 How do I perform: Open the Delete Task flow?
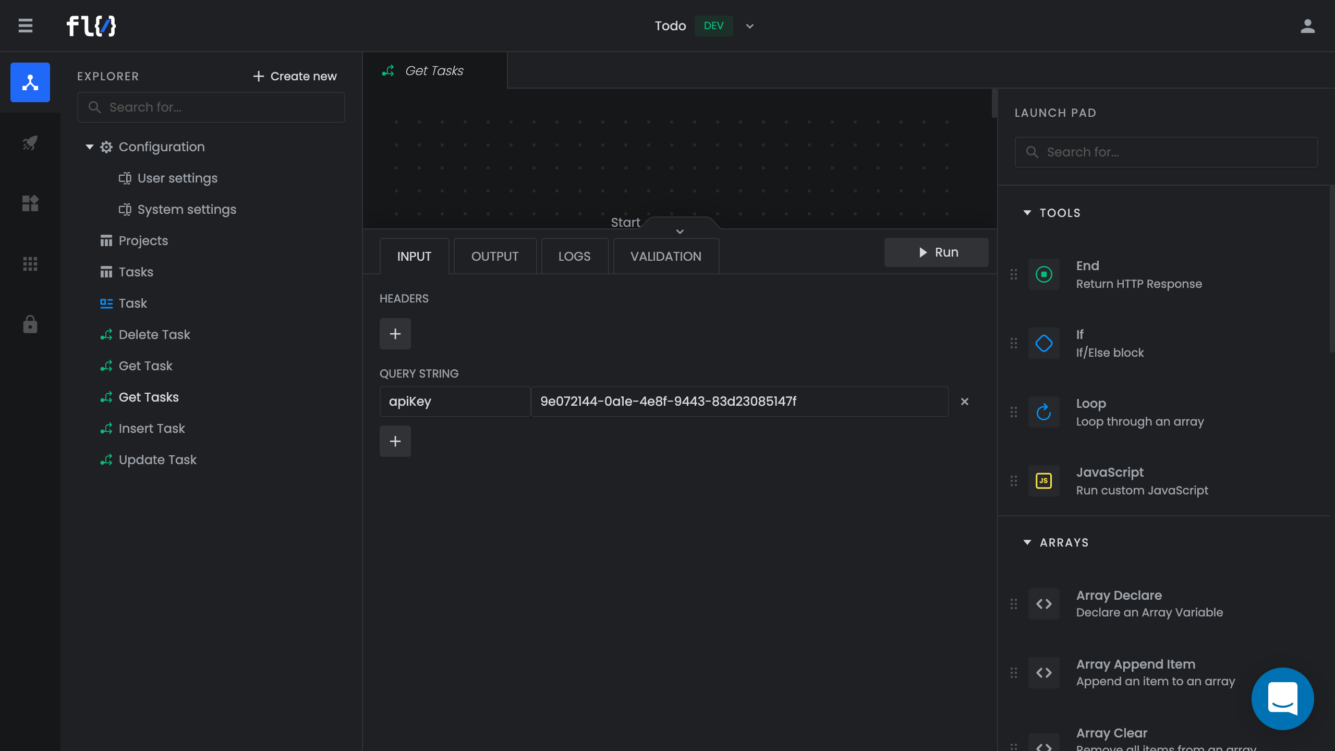point(154,335)
